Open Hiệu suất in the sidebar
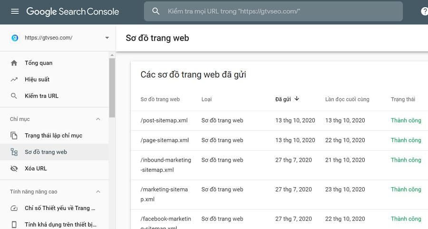The width and height of the screenshot is (428, 229). [x=54, y=79]
